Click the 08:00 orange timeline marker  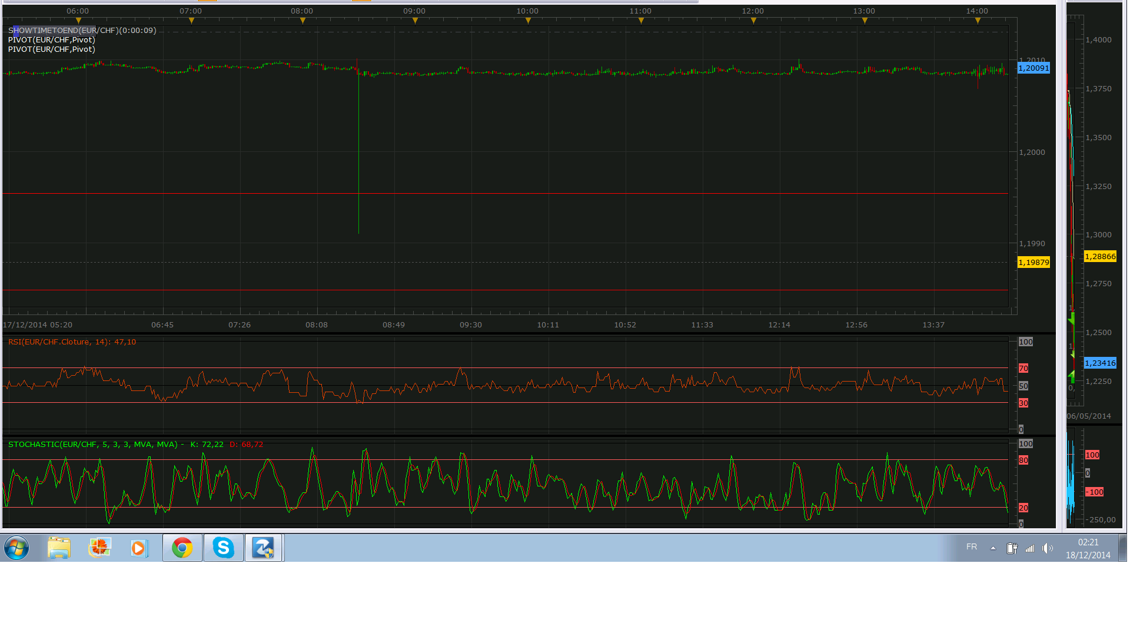pos(303,21)
